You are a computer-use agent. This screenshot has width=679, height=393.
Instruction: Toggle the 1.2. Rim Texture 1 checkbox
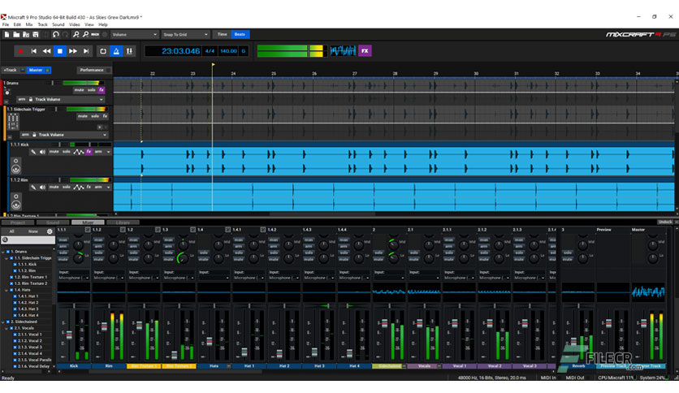[11, 277]
